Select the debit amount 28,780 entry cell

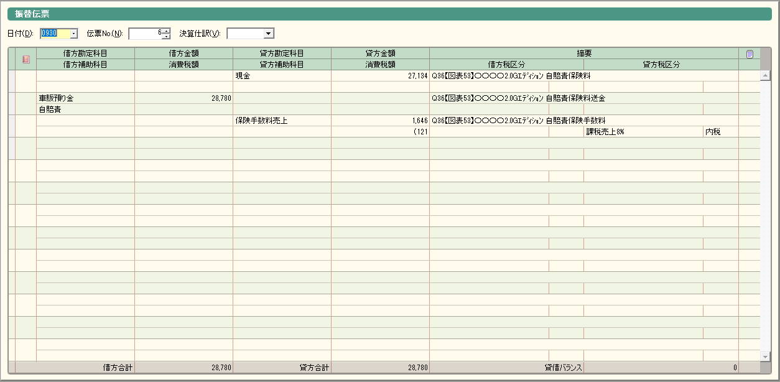[183, 98]
